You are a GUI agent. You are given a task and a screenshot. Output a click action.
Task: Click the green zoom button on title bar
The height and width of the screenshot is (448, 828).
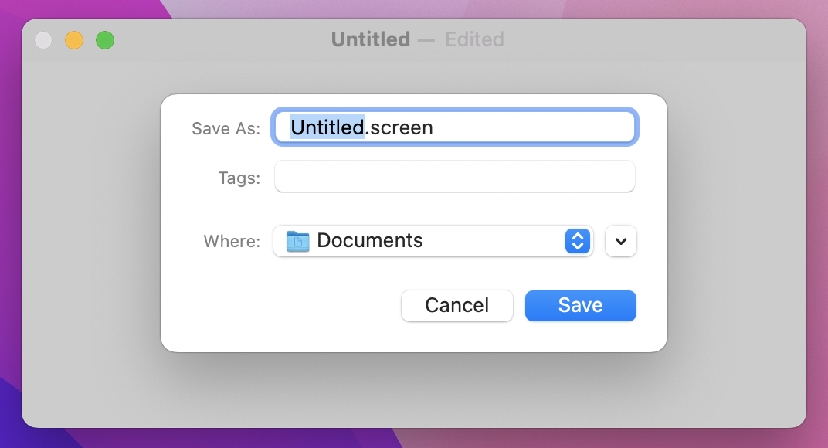(x=105, y=39)
